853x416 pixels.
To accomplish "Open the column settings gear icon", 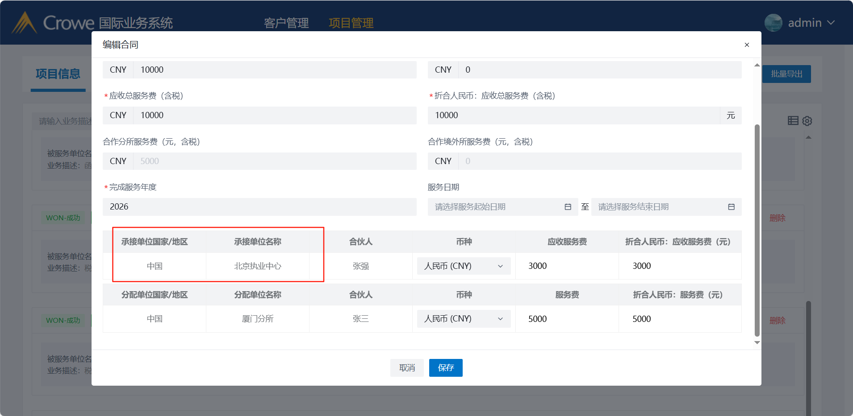I will click(x=807, y=121).
